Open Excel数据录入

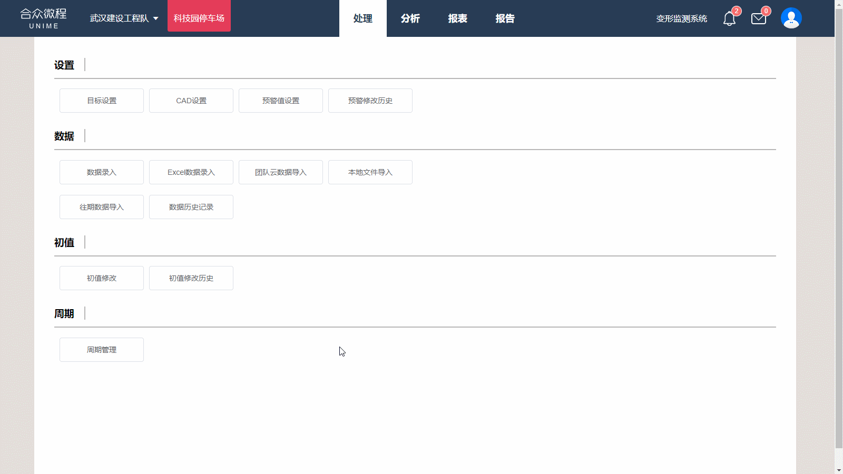coord(191,172)
